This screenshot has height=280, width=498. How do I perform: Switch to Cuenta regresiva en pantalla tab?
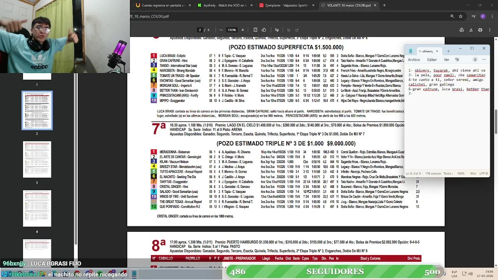163,5
